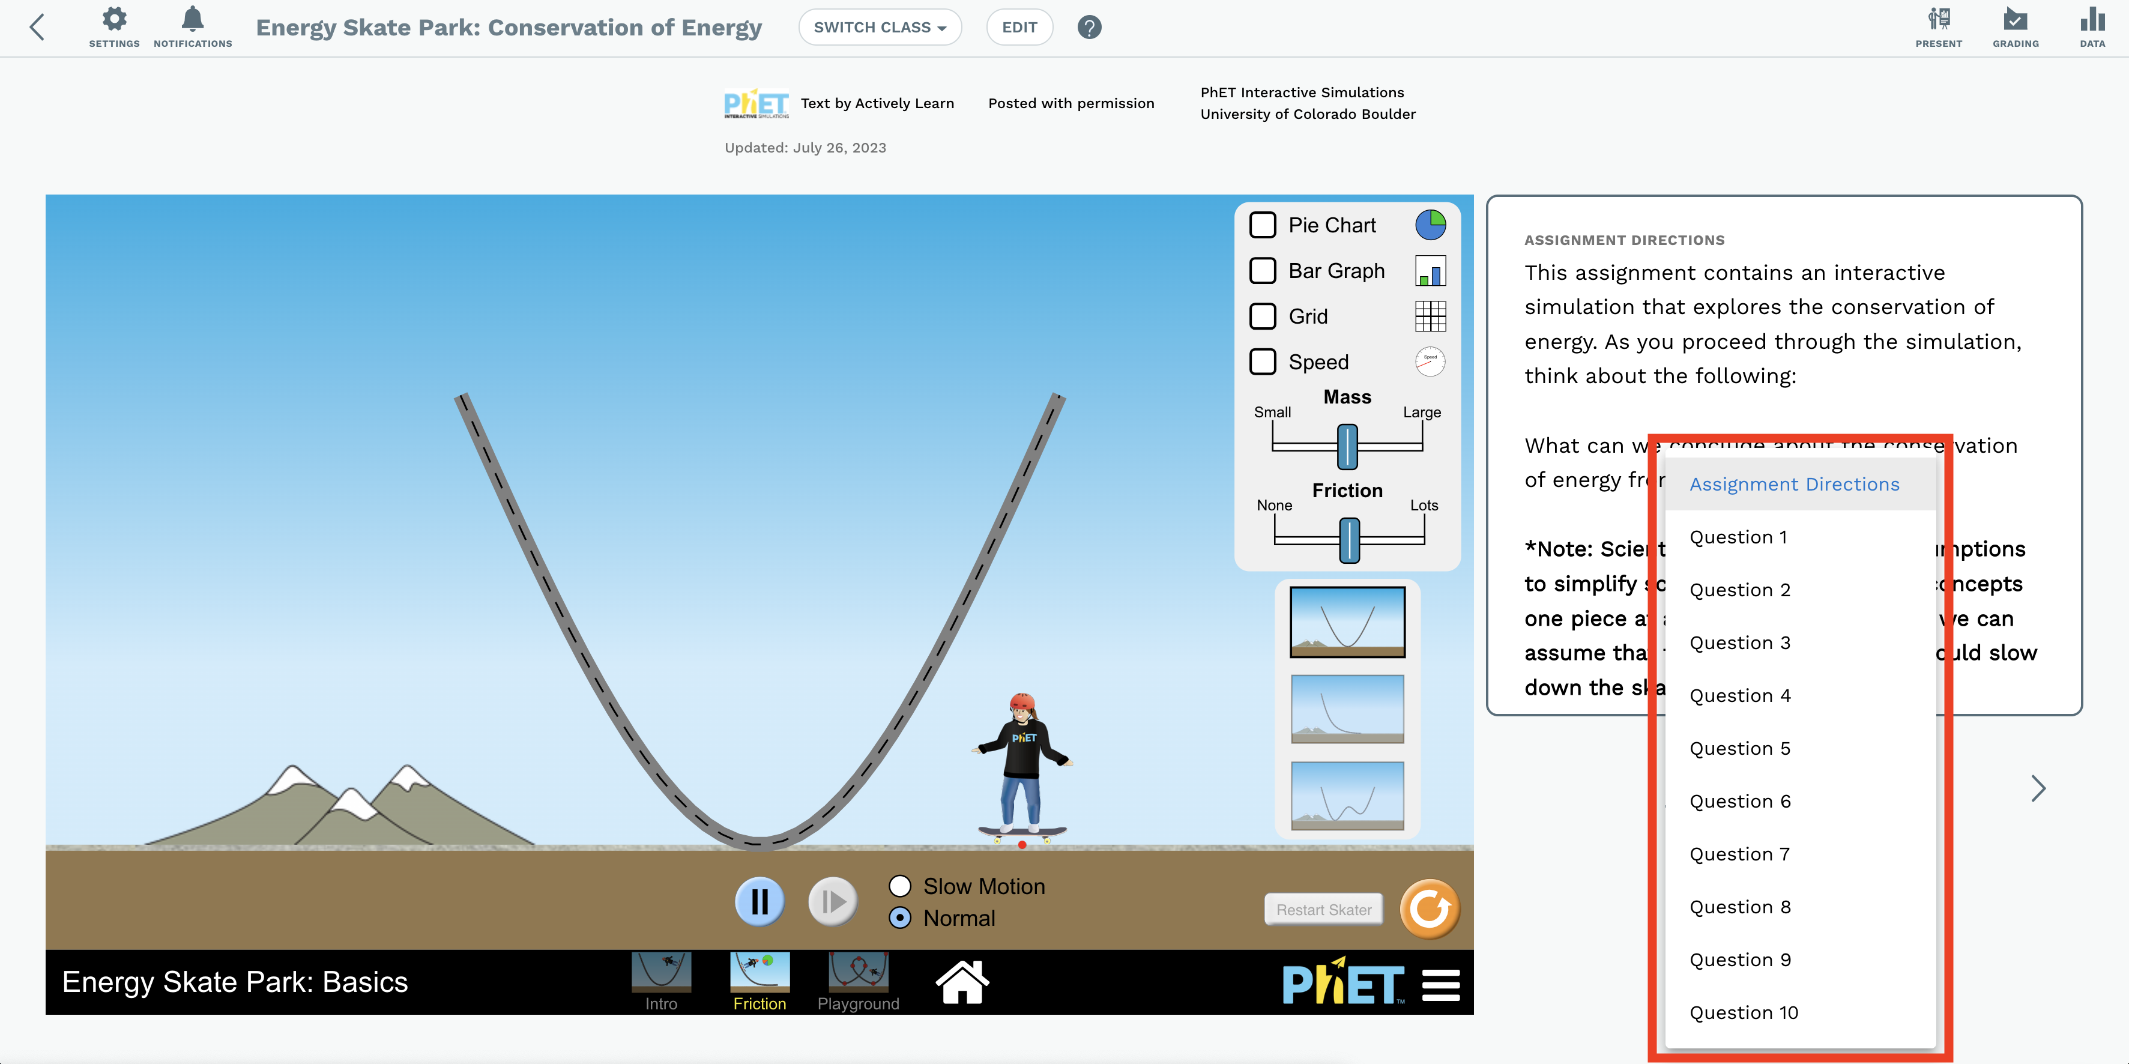Screen dimensions: 2129x1064
Task: Open the Intro tab of the simulation
Action: coord(660,981)
